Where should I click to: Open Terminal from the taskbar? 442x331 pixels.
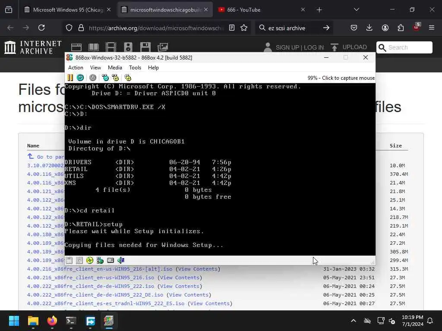pos(71,321)
